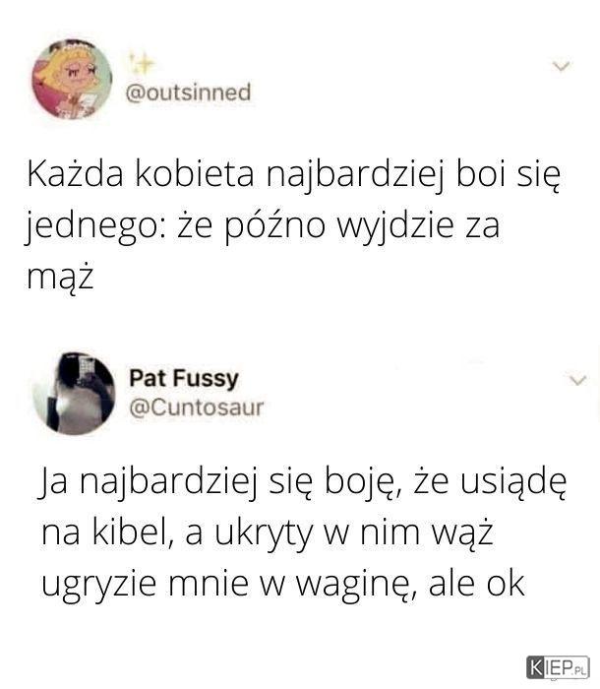Open the @outsinned cartoon profile avatar
The image size is (600, 689).
tap(72, 80)
